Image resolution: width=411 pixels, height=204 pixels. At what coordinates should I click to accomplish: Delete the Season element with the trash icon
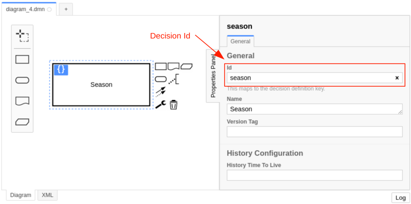coord(173,105)
